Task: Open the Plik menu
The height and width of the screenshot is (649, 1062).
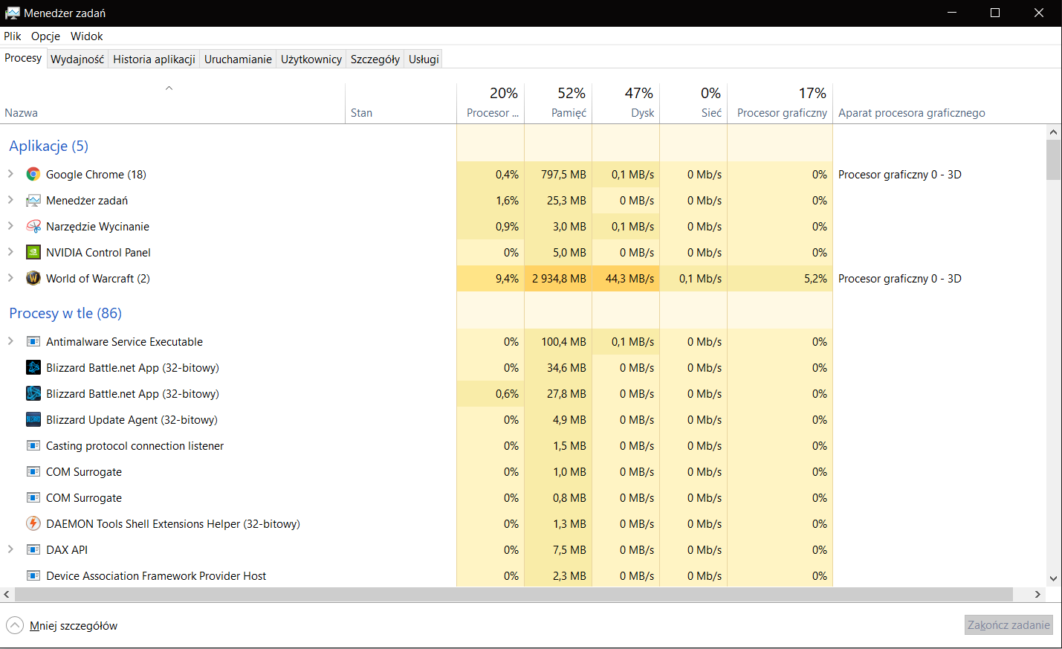Action: (13, 36)
